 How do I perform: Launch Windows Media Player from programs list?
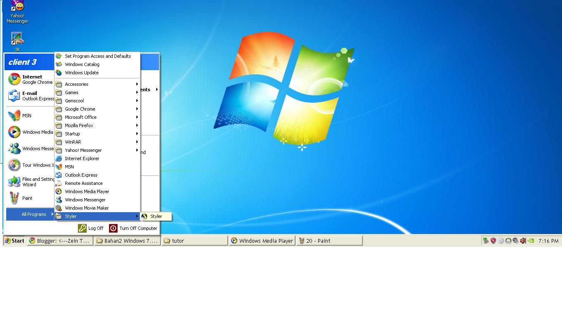coord(98,192)
